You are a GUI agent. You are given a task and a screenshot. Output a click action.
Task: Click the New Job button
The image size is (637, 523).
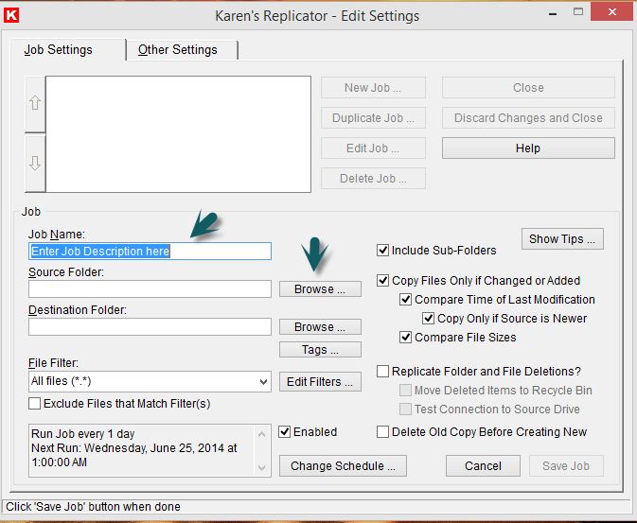click(373, 88)
